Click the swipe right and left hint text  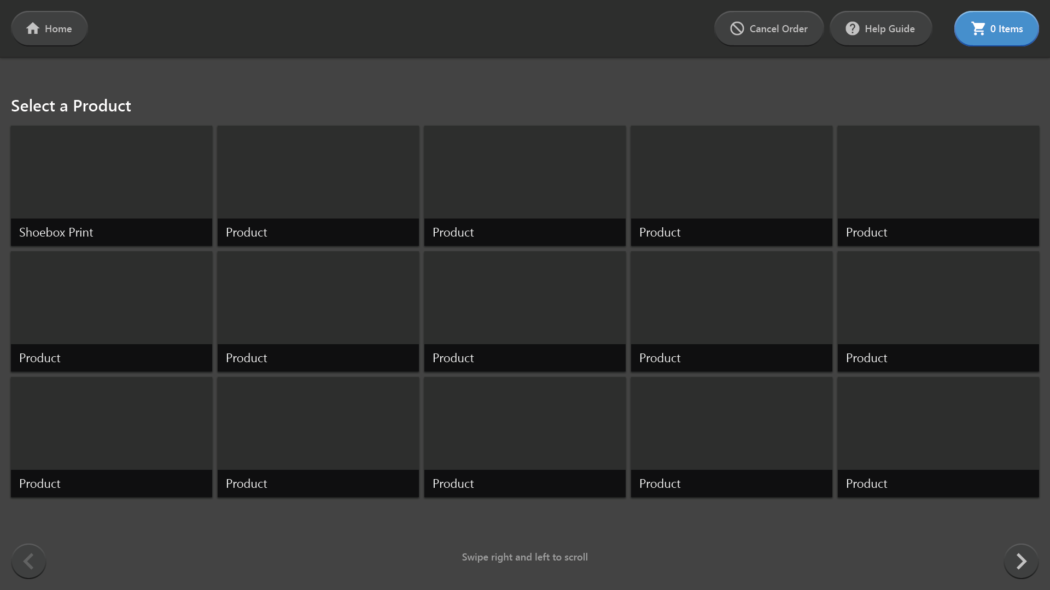pyautogui.click(x=525, y=557)
